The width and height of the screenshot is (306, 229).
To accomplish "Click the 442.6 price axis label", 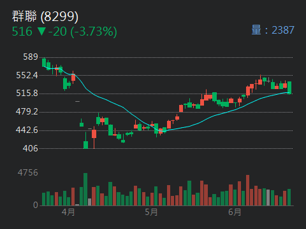I will pyautogui.click(x=27, y=130).
